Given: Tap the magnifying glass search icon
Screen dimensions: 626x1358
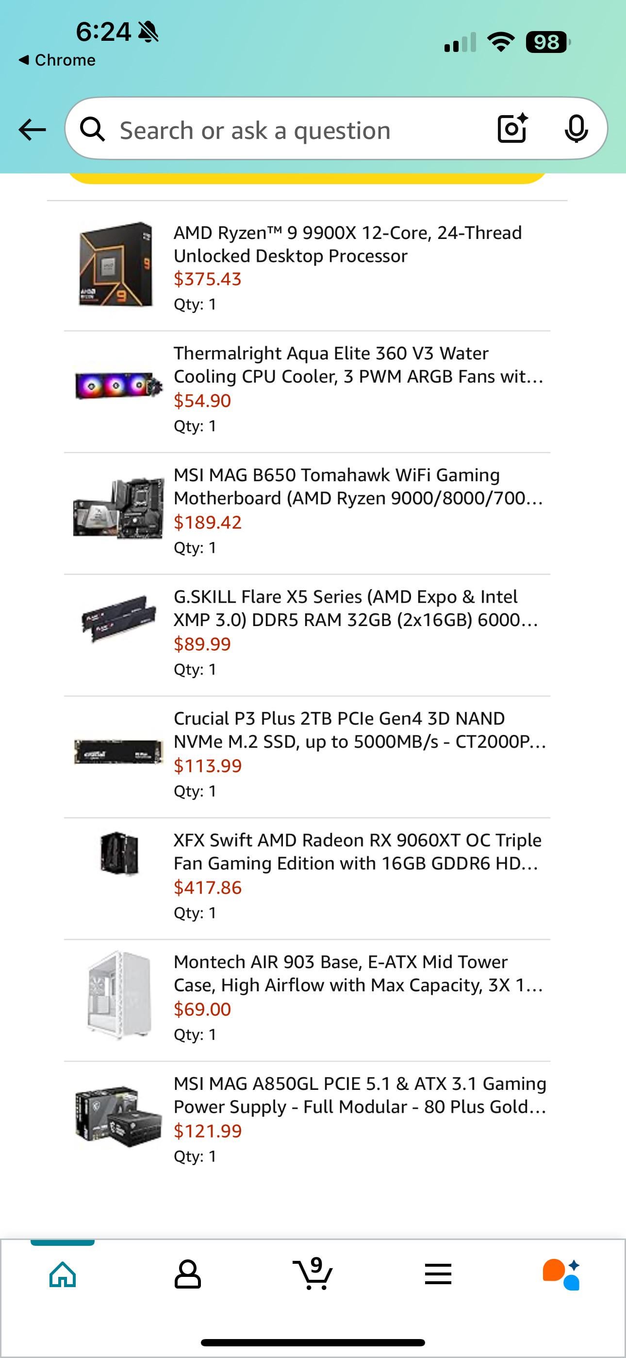Looking at the screenshot, I should tap(92, 130).
